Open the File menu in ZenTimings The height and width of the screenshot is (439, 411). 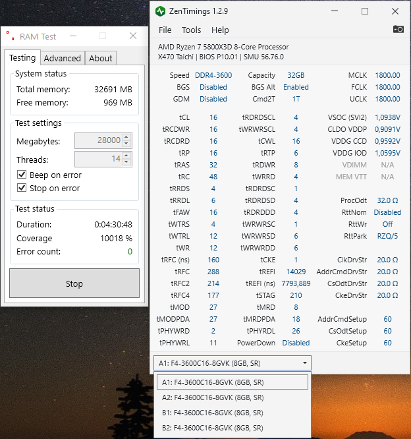coord(165,30)
